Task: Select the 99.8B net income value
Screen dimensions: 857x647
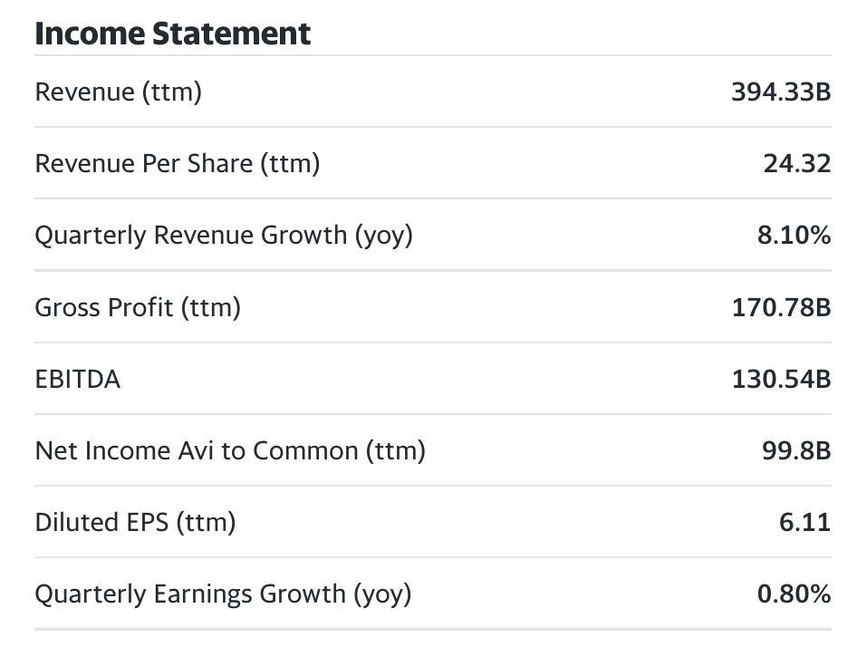Action: tap(795, 450)
